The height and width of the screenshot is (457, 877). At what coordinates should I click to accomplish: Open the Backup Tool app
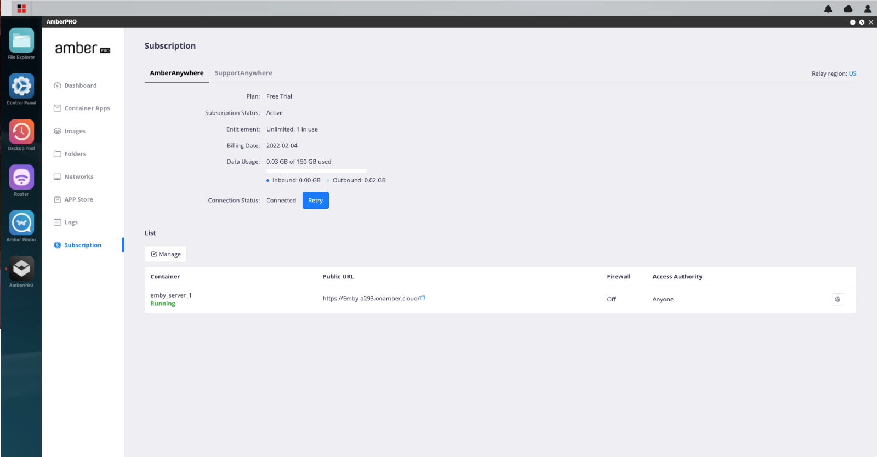pos(21,132)
